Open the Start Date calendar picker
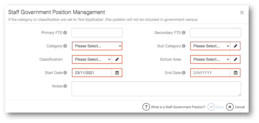 coord(117,73)
